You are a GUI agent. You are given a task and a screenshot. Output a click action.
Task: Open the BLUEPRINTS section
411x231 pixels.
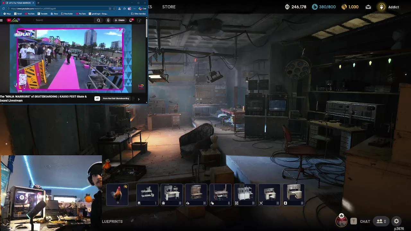click(112, 221)
